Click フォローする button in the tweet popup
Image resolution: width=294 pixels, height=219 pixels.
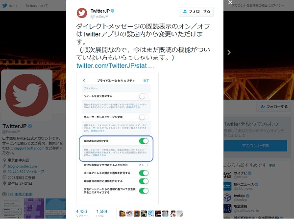(196, 12)
